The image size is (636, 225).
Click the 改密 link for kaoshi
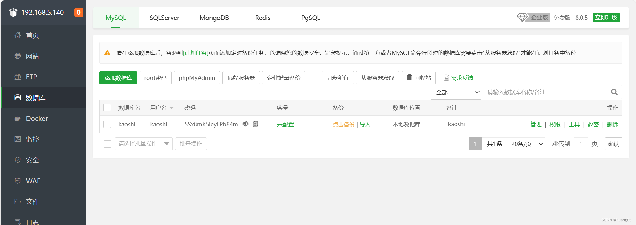point(593,125)
